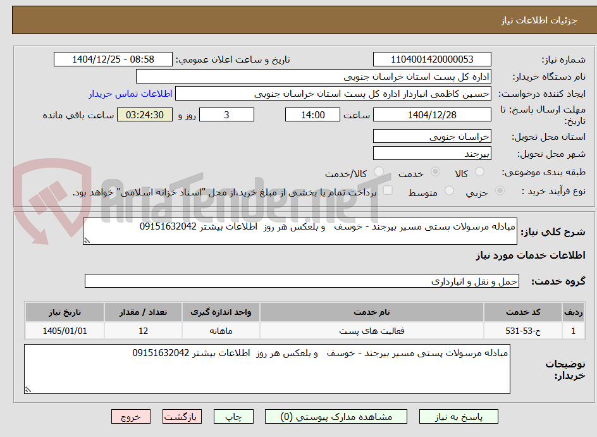The height and width of the screenshot is (437, 597).
Task: Select the متوسط purchase type radio
Action: (x=449, y=190)
